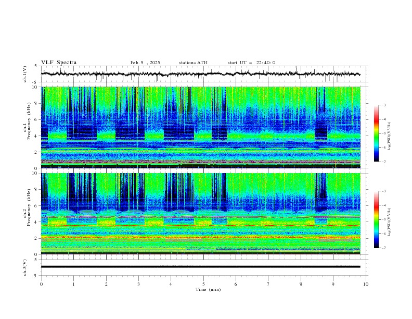Click inside the ch.2 spectrogram panel
The height and width of the screenshot is (319, 412).
pos(201,214)
